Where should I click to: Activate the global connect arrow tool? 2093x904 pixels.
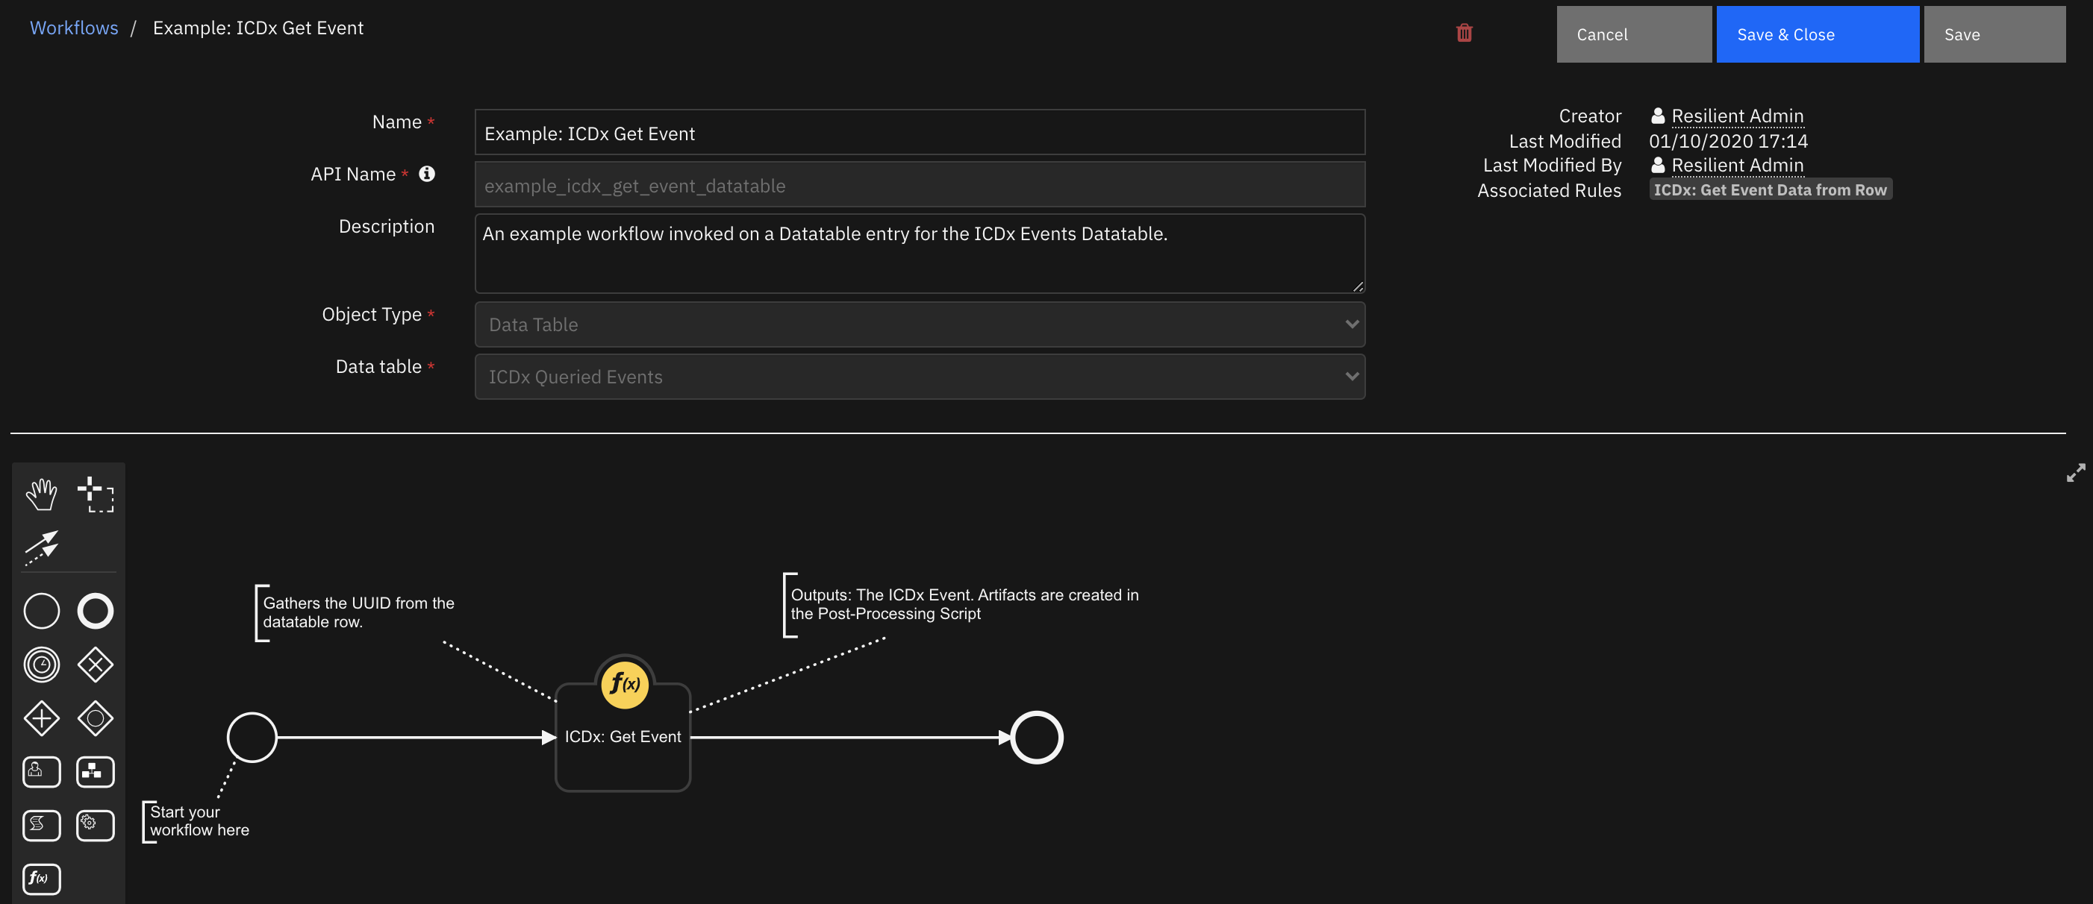pos(42,547)
